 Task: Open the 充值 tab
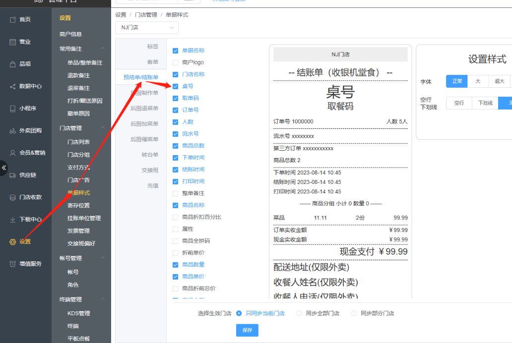click(152, 186)
